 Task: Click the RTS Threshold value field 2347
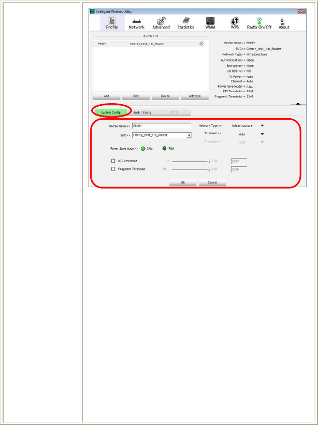coord(239,161)
